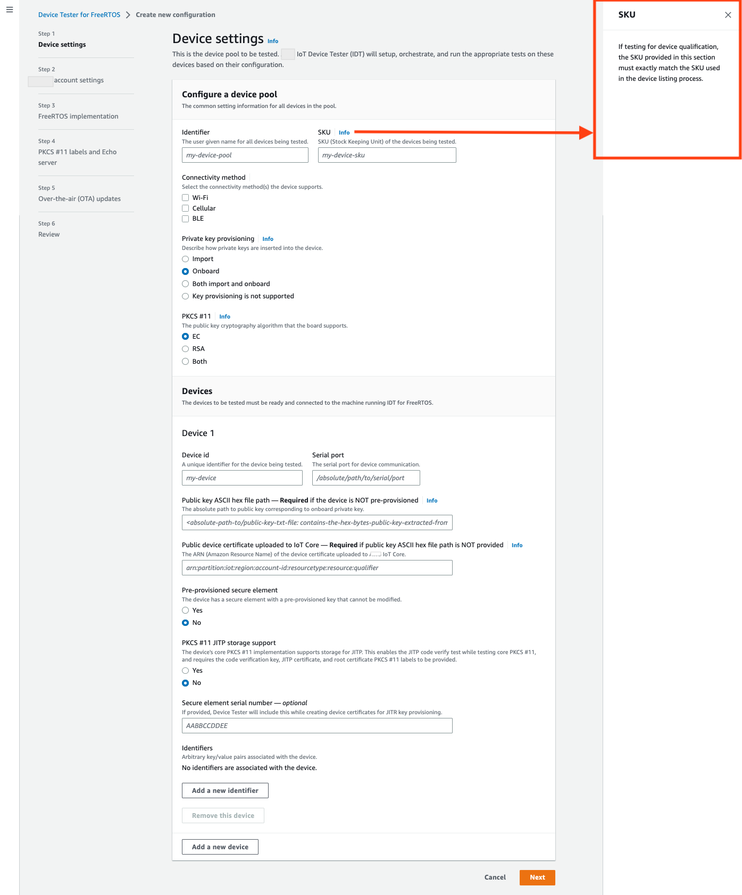This screenshot has width=742, height=895.
Task: Open Private key provisioning Info link
Action: click(268, 239)
